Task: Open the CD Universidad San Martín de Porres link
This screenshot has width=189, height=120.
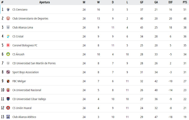Action: (34, 63)
